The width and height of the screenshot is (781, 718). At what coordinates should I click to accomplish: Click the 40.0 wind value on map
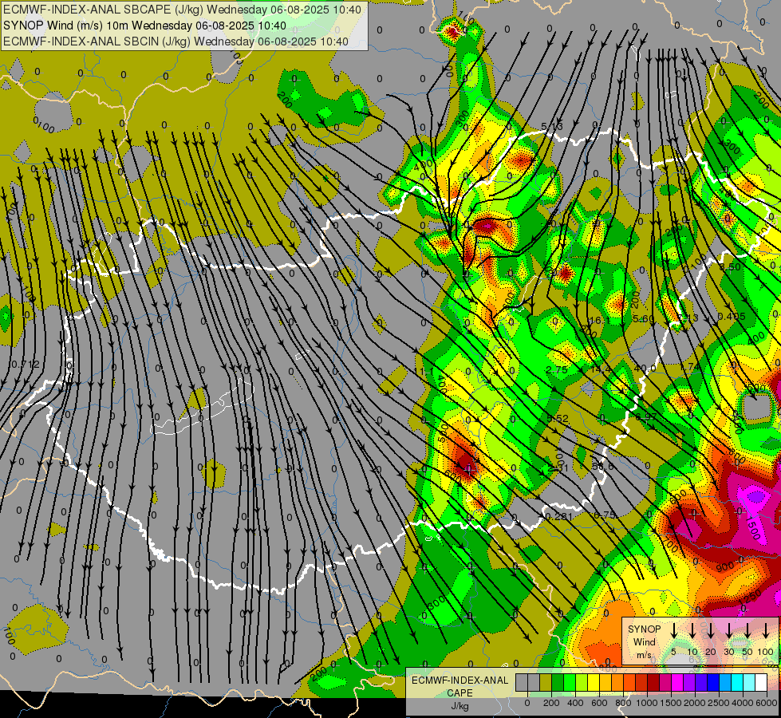click(645, 369)
